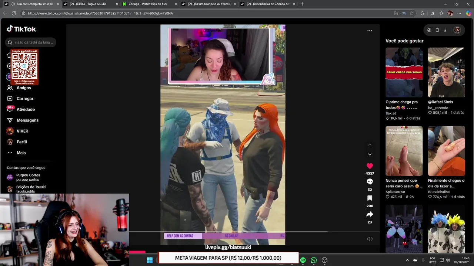Open 'Nunca pensei que seria caro' thumbnail
The width and height of the screenshot is (474, 266).
pos(404,151)
